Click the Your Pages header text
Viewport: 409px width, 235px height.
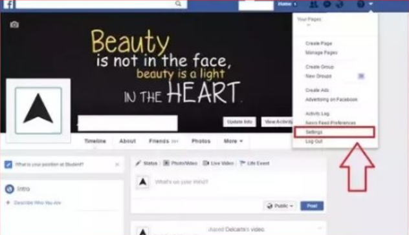(x=309, y=19)
